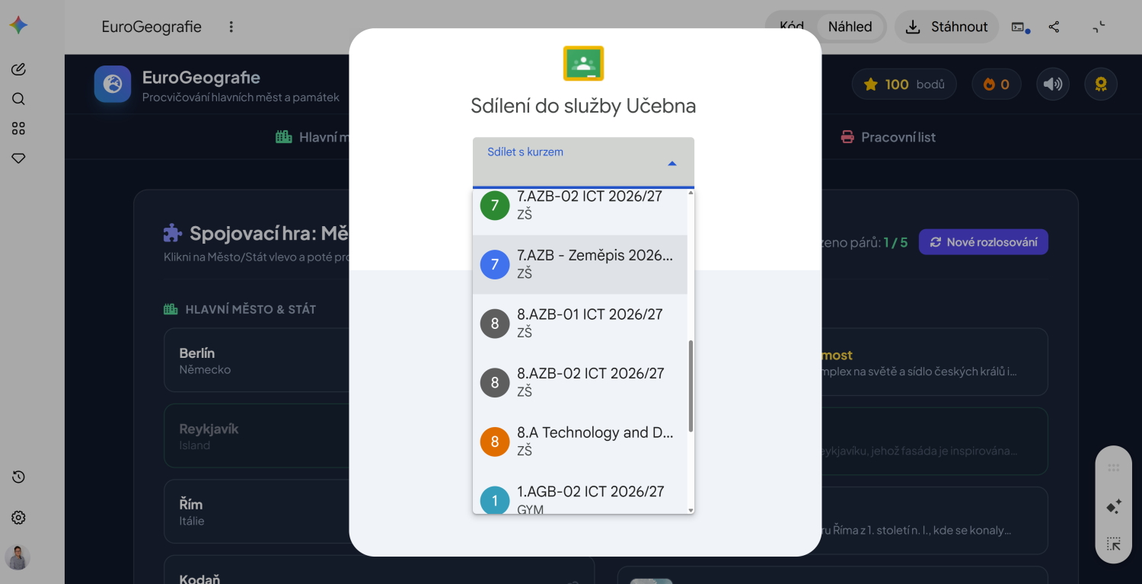Click the Stáhnout download button
This screenshot has width=1142, height=584.
click(946, 27)
